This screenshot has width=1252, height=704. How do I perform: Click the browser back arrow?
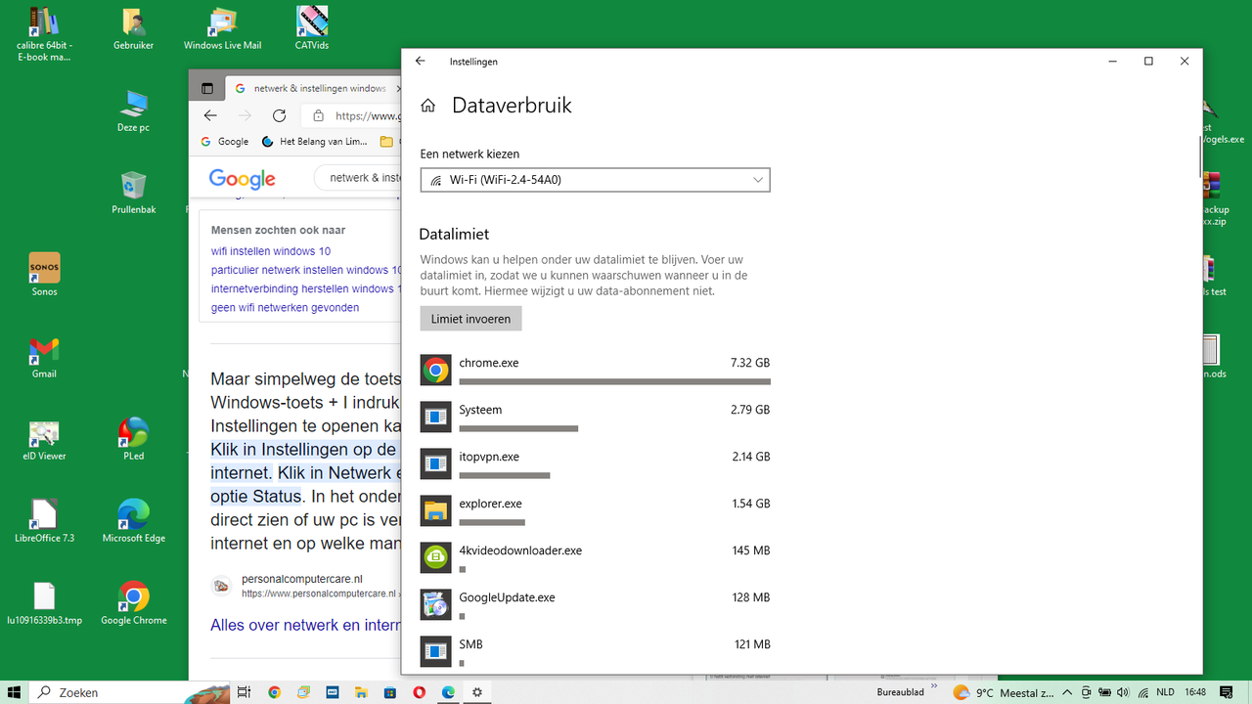(210, 115)
